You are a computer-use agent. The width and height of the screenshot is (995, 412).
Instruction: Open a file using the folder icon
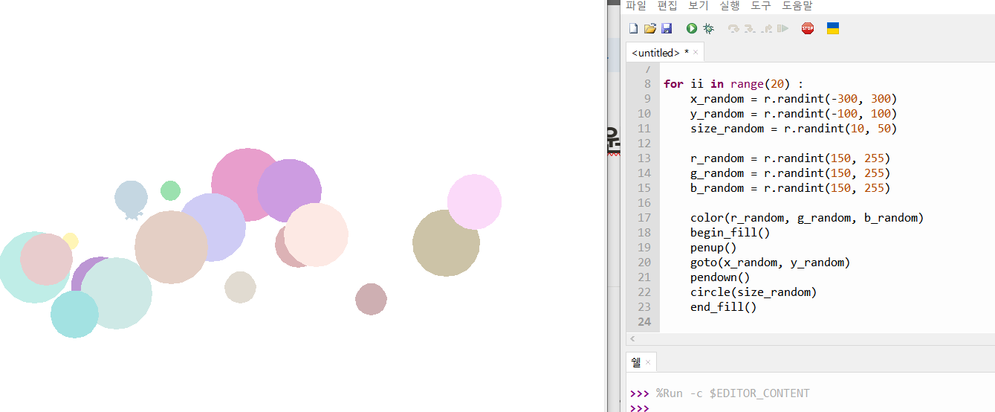(x=650, y=28)
